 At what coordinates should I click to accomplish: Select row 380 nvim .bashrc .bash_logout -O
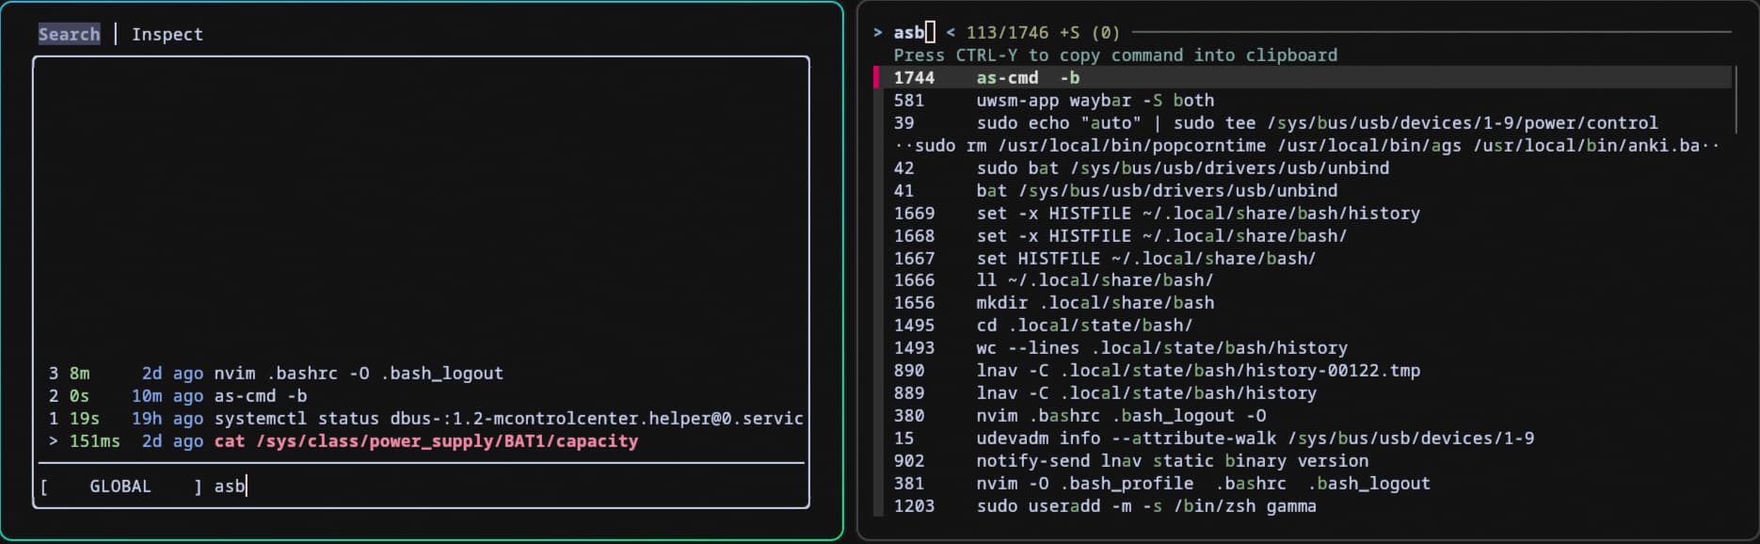click(x=1303, y=416)
